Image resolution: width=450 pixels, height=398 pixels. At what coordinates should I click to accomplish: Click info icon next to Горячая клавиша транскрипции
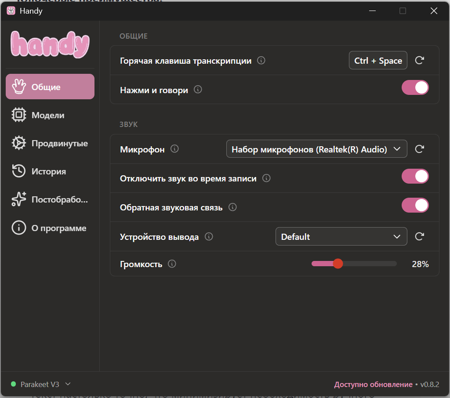pos(261,61)
